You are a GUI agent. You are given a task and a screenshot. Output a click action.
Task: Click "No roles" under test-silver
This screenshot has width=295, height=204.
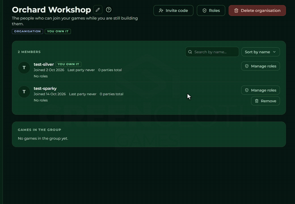click(x=41, y=76)
